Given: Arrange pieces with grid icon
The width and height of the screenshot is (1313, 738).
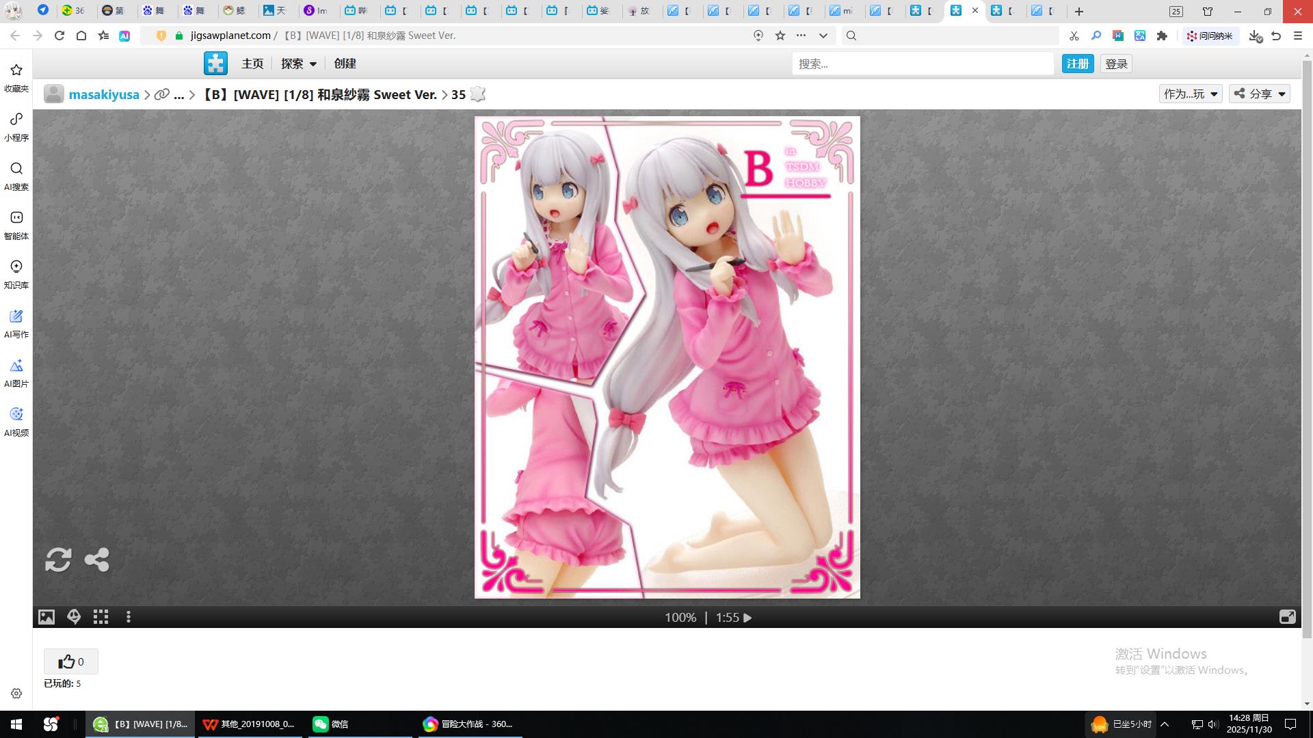Looking at the screenshot, I should coord(101,617).
